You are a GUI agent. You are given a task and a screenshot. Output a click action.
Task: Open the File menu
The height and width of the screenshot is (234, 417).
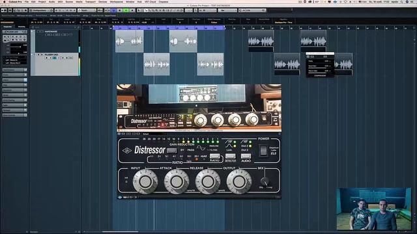point(27,1)
